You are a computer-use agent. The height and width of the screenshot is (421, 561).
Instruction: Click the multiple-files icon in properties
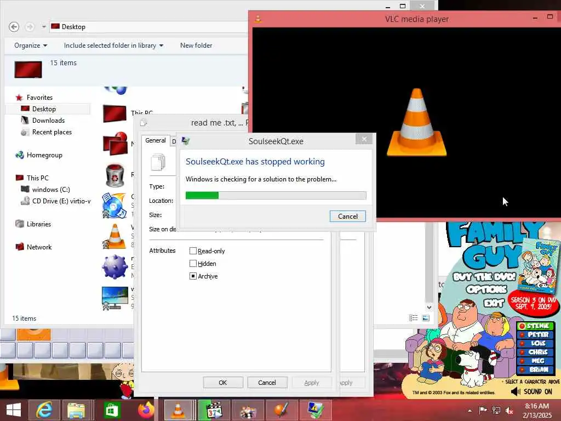pos(158,162)
